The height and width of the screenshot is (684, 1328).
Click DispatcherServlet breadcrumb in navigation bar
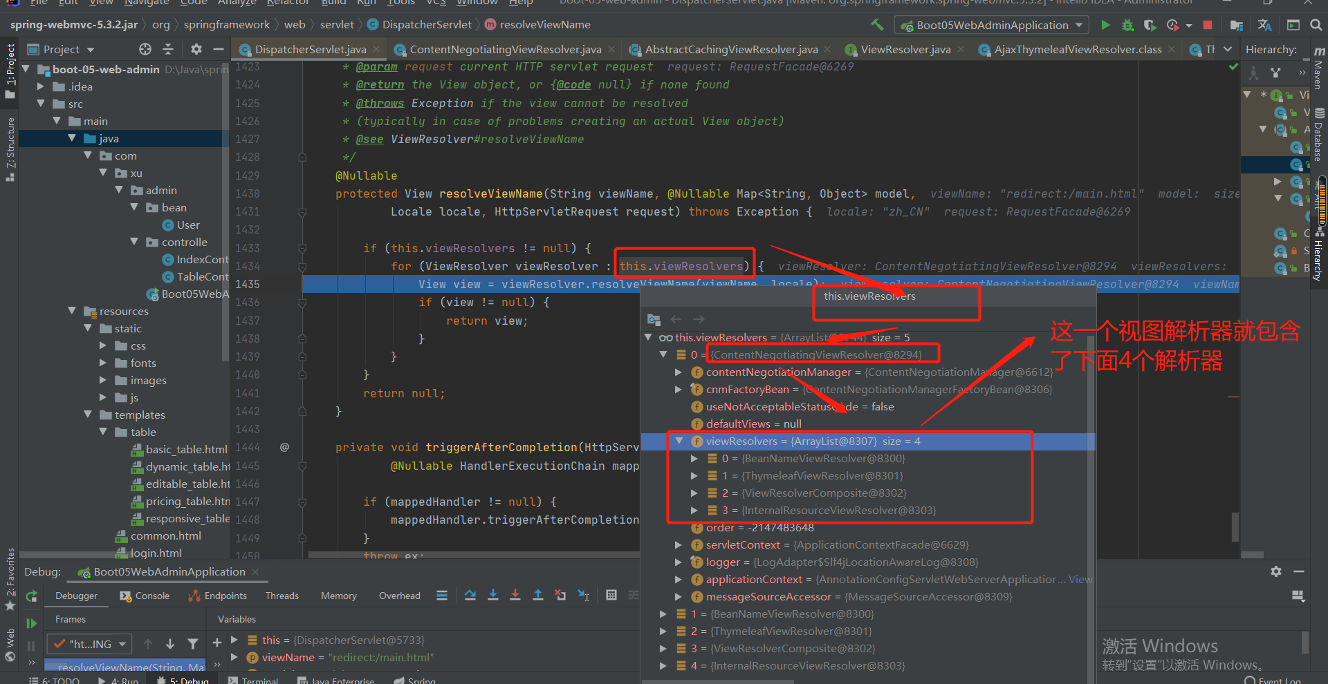coord(427,25)
